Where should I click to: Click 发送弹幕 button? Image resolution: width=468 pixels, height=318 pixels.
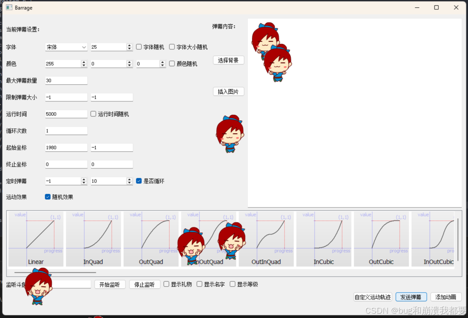point(411,297)
